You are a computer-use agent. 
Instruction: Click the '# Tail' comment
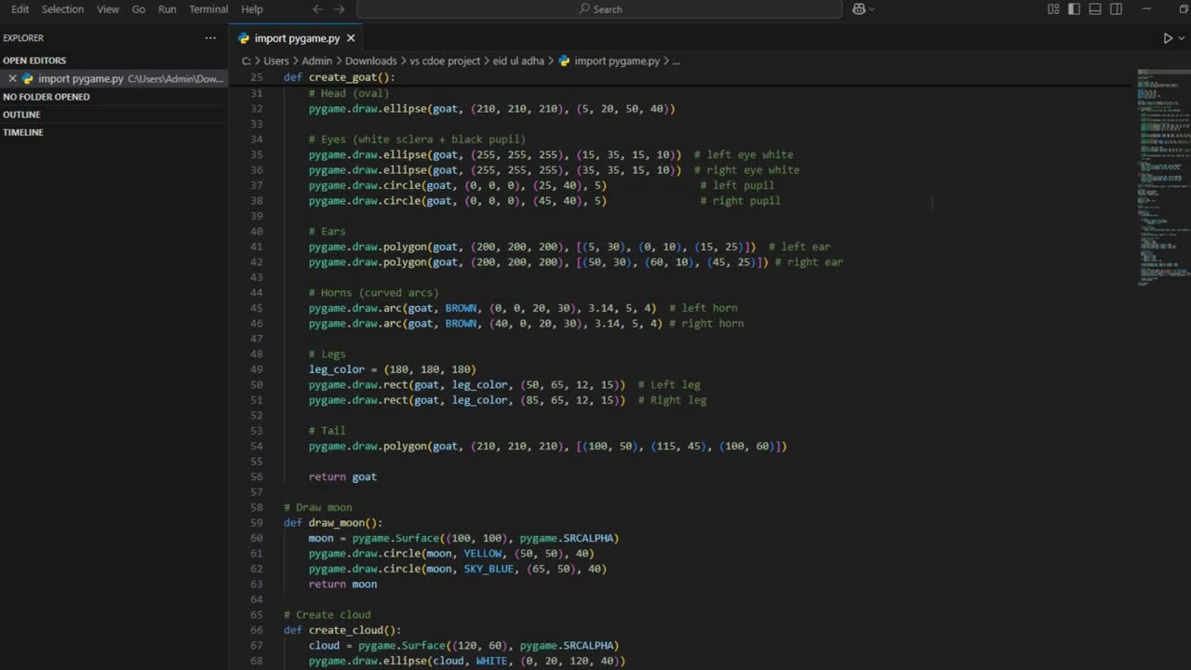(x=327, y=431)
